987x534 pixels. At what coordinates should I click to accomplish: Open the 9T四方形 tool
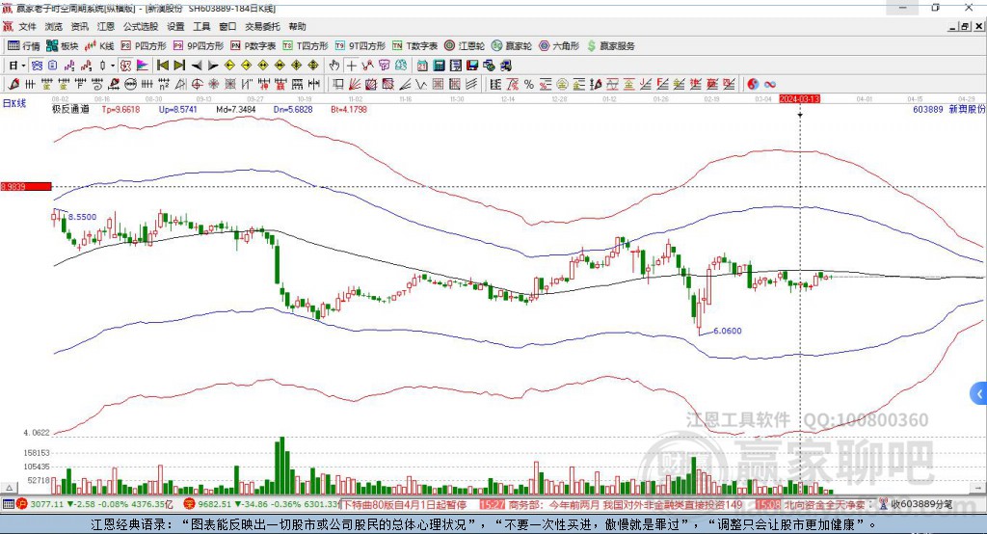[360, 46]
